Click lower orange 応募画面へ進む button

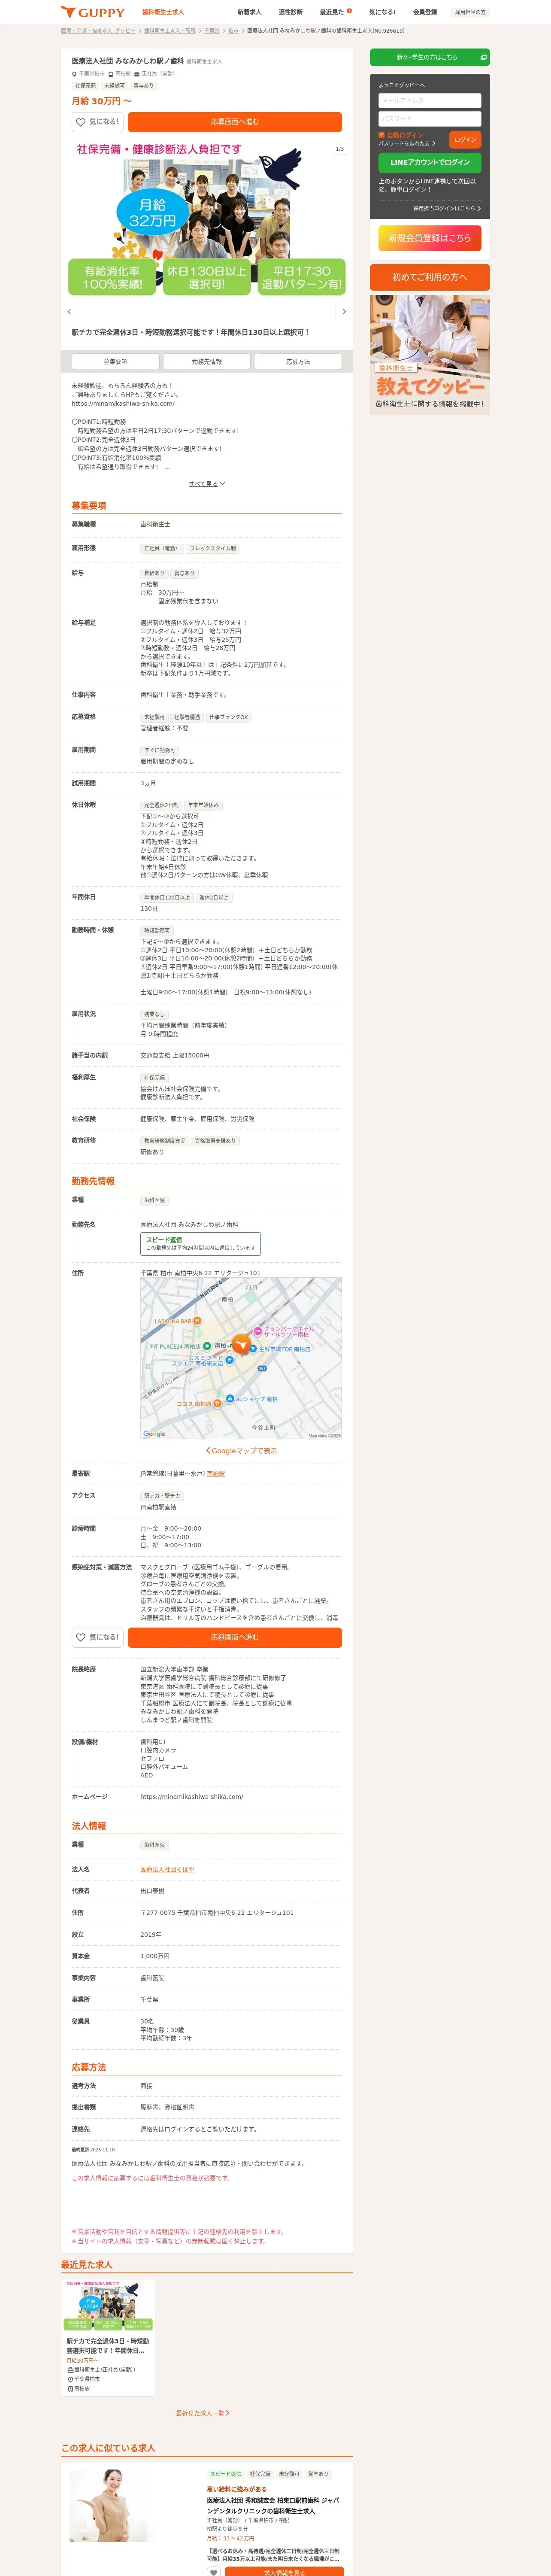(x=235, y=1637)
